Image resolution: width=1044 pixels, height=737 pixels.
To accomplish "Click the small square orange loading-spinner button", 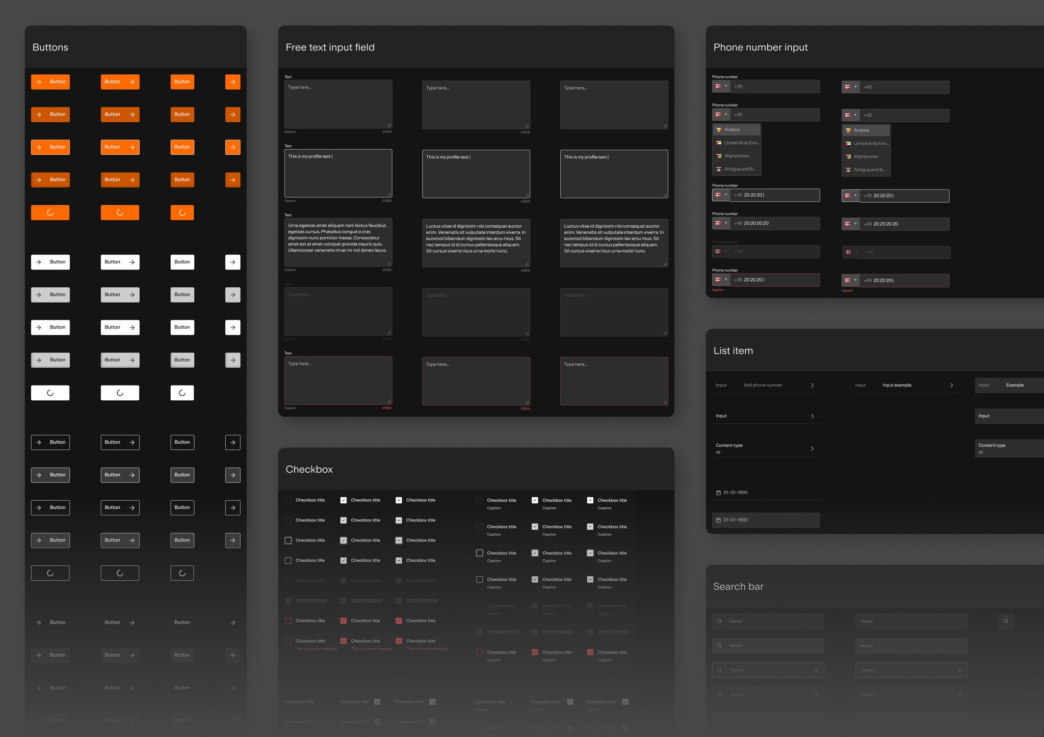I will 182,213.
